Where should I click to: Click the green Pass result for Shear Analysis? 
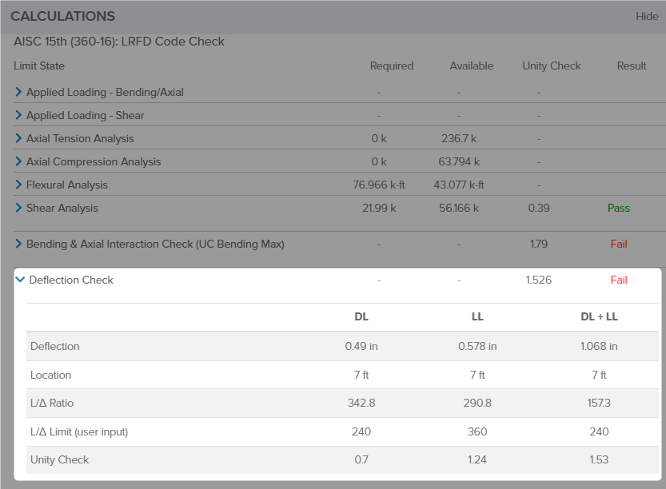tap(618, 208)
